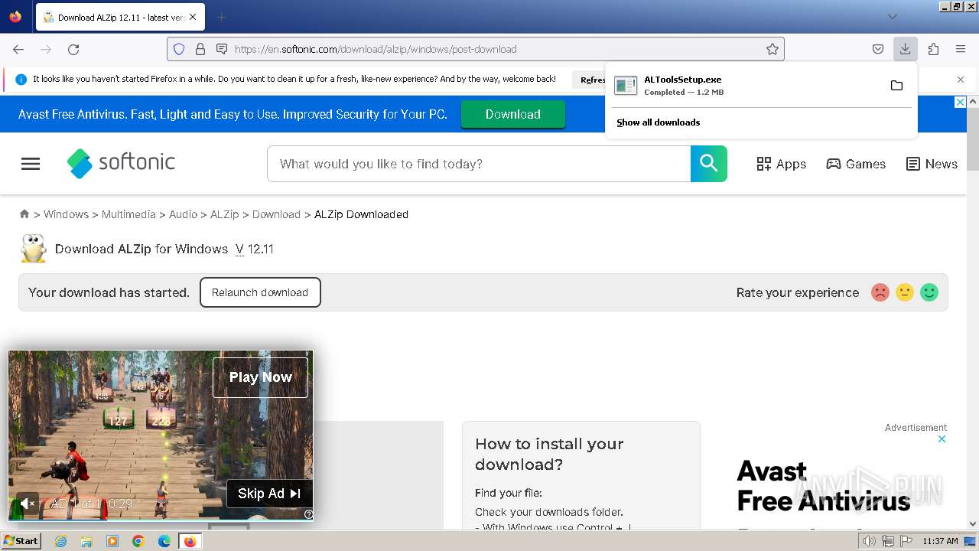The width and height of the screenshot is (979, 551).
Task: Click the Download breadcrumb link
Action: click(x=276, y=214)
